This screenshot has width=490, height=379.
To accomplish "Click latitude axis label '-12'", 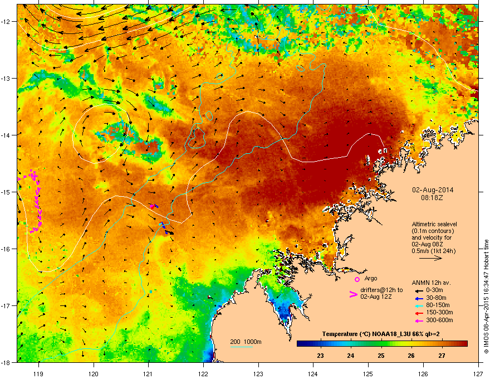I will click(x=7, y=21).
